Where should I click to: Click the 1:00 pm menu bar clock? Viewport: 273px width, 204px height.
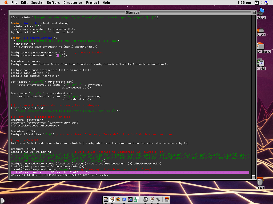click(x=244, y=3)
